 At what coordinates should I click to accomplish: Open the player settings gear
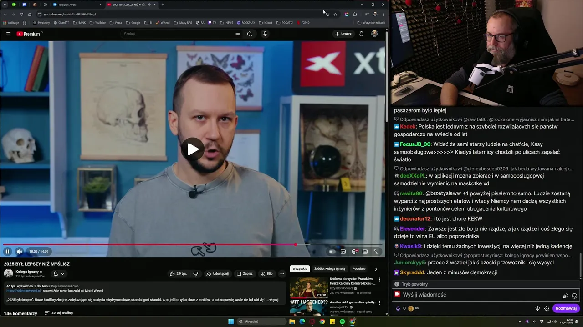coord(354,252)
